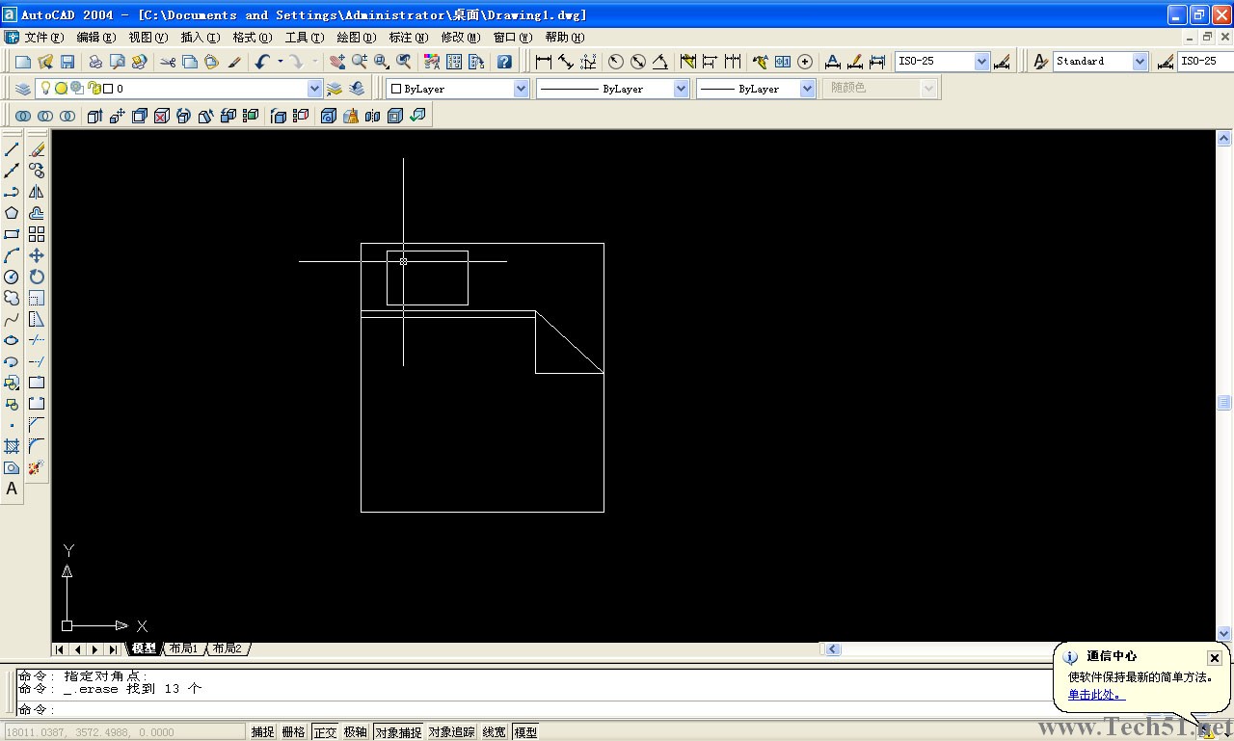Click the 单击此处 link in notification
This screenshot has height=741, width=1234.
tap(1096, 695)
